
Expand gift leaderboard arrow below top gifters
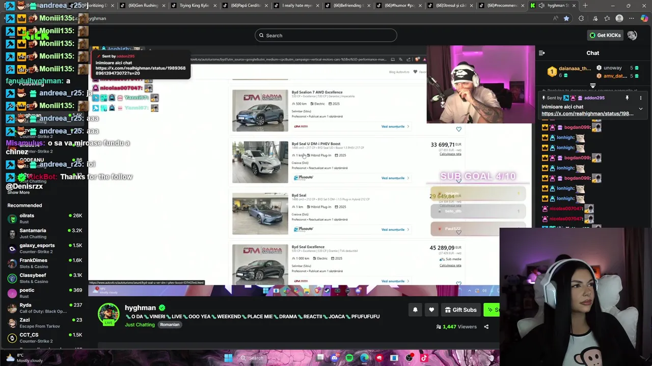[592, 86]
